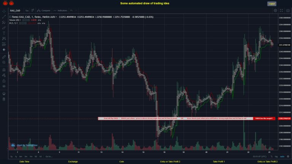Click the 'Date Time' column header
The width and height of the screenshot is (292, 164).
(24, 162)
